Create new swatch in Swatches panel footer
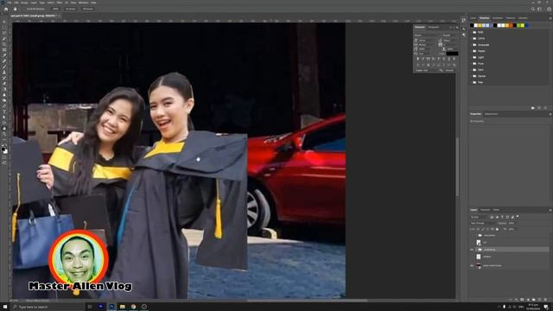Image resolution: width=553 pixels, height=311 pixels. pyautogui.click(x=539, y=108)
